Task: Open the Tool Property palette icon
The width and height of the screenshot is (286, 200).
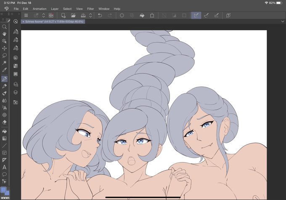Action: (x=16, y=40)
